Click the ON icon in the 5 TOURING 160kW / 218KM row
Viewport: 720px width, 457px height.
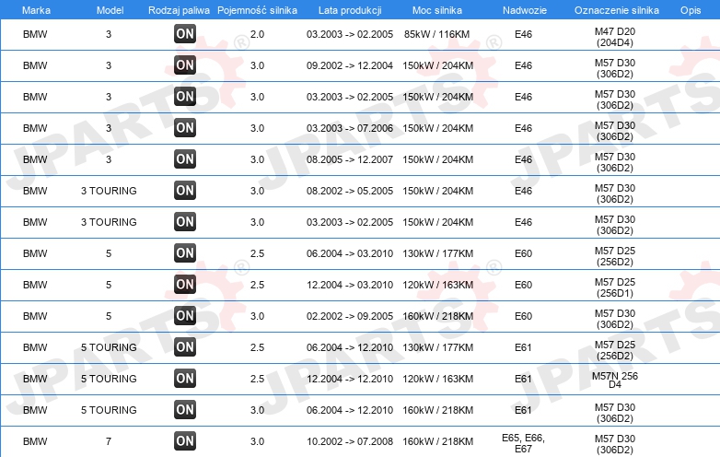[185, 410]
